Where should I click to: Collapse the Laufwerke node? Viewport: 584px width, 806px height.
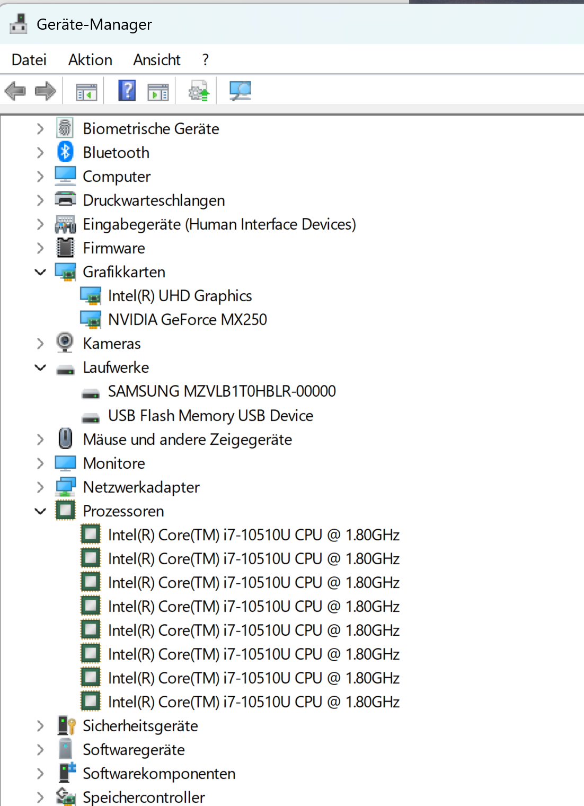point(40,367)
